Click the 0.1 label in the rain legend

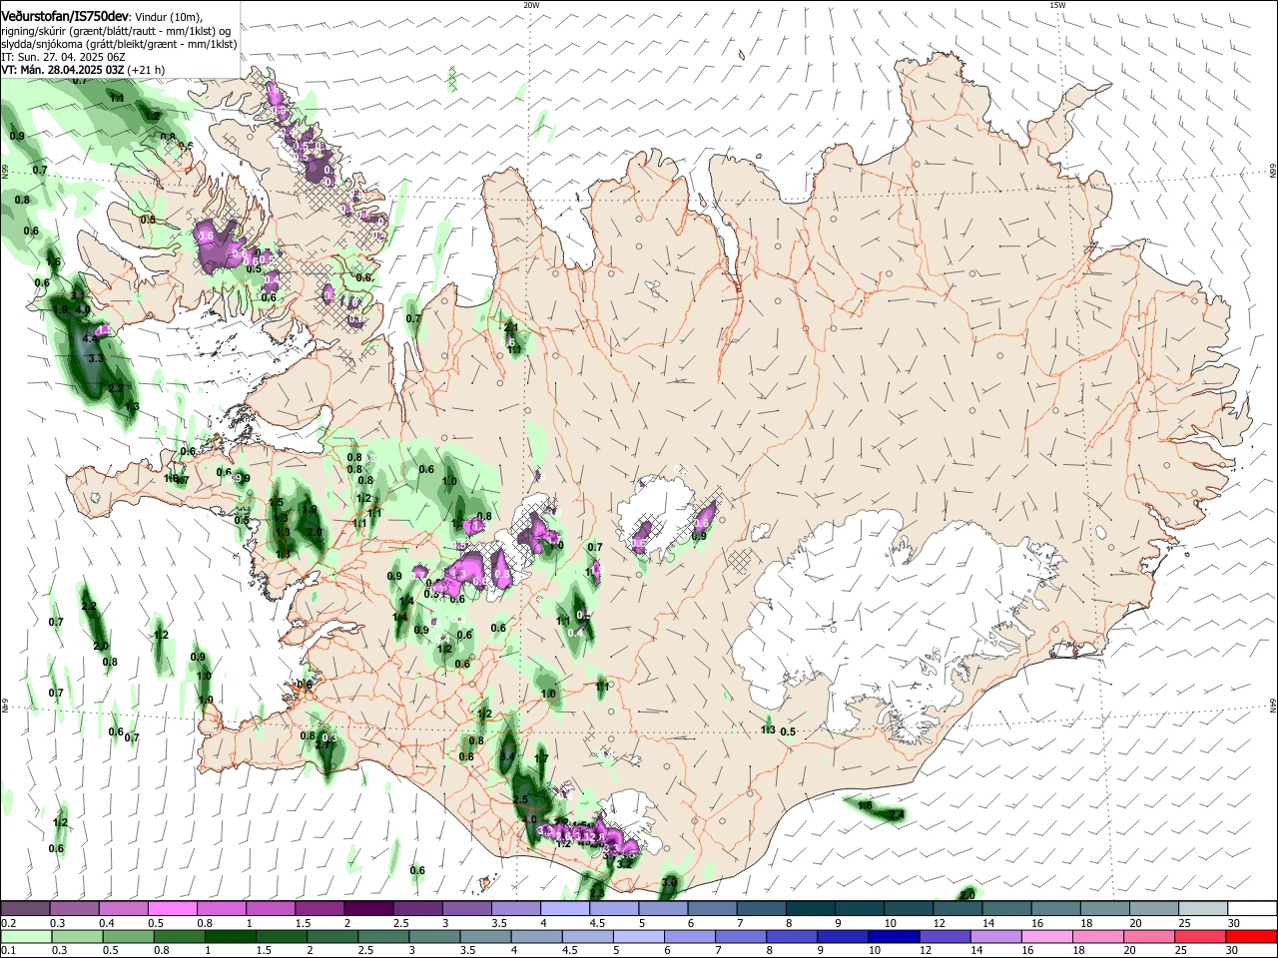[8, 951]
